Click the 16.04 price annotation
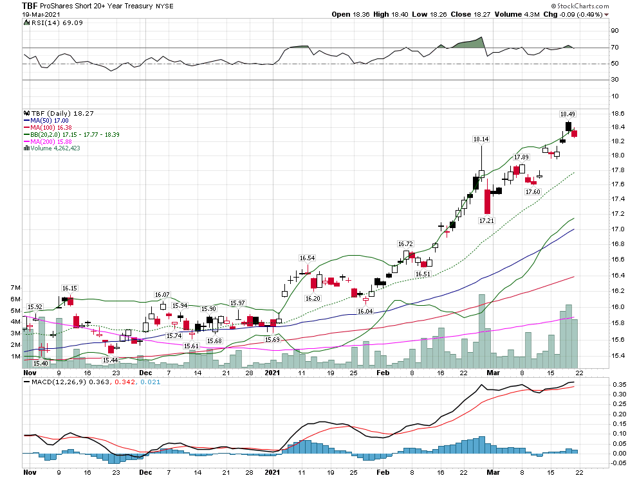This screenshot has width=637, height=478. click(x=365, y=311)
